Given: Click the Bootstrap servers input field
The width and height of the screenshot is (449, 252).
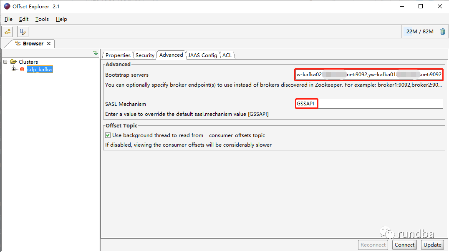Looking at the screenshot, I should pos(369,75).
